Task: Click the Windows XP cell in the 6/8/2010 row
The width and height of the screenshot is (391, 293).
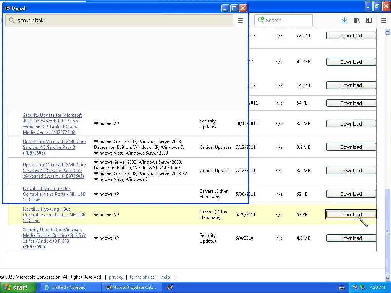Action: pos(106,238)
